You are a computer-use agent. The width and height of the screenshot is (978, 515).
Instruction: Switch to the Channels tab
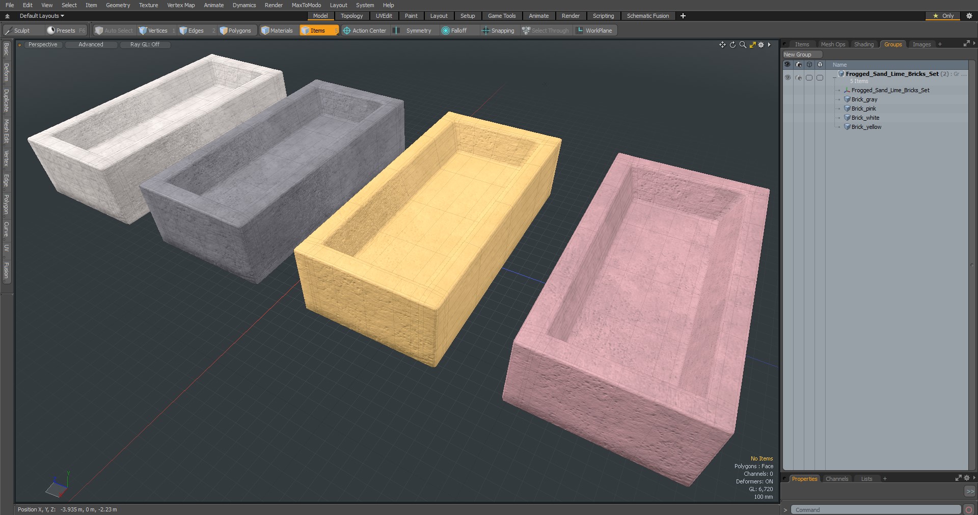point(837,479)
